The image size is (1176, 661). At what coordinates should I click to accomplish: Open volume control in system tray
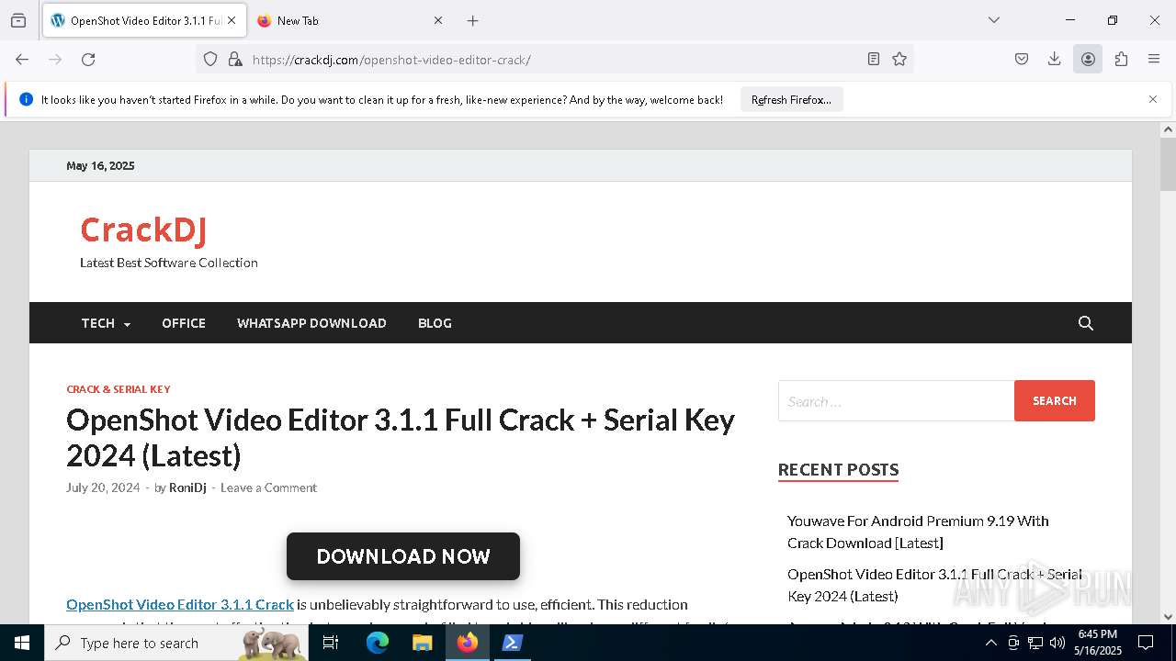(1057, 643)
